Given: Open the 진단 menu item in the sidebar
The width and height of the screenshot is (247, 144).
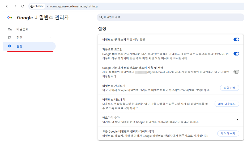Looking at the screenshot, I should pos(29,38).
